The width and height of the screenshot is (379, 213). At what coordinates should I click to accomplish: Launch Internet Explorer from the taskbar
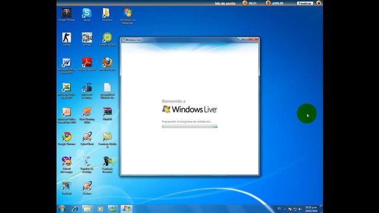(75, 209)
